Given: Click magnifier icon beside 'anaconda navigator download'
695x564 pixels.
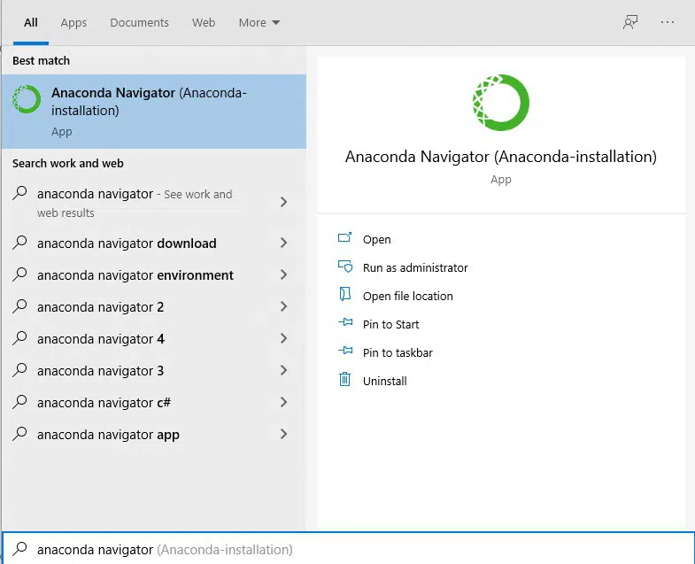Looking at the screenshot, I should (19, 243).
